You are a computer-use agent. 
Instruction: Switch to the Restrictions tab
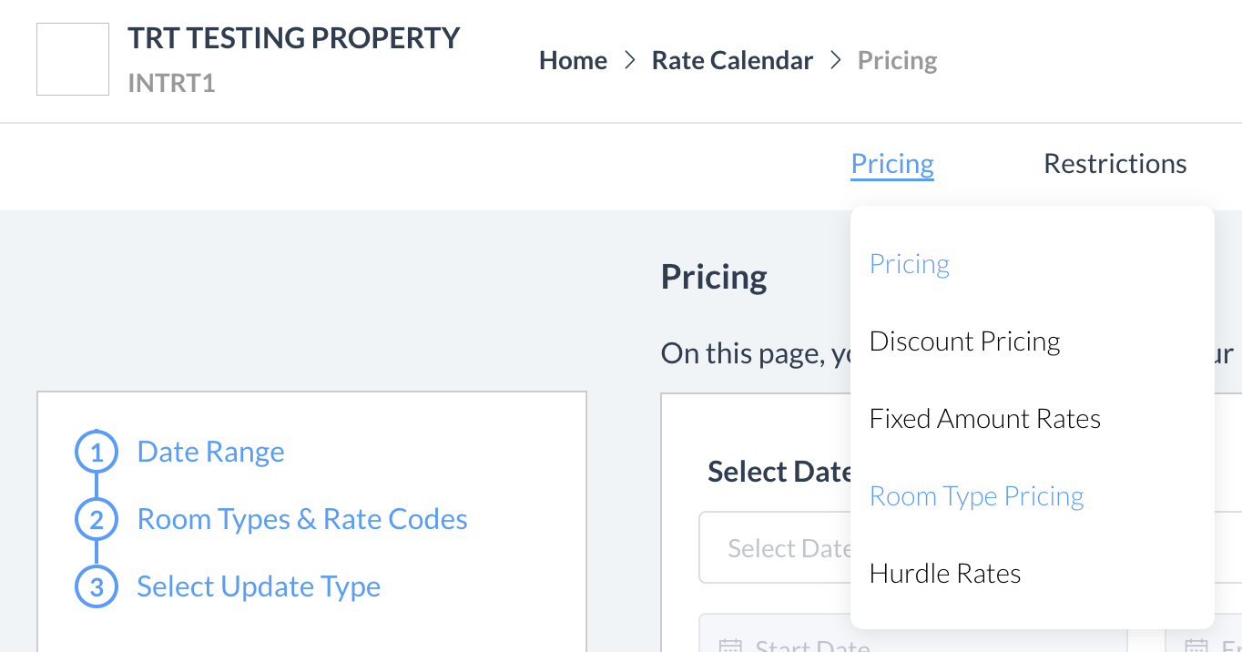point(1115,163)
